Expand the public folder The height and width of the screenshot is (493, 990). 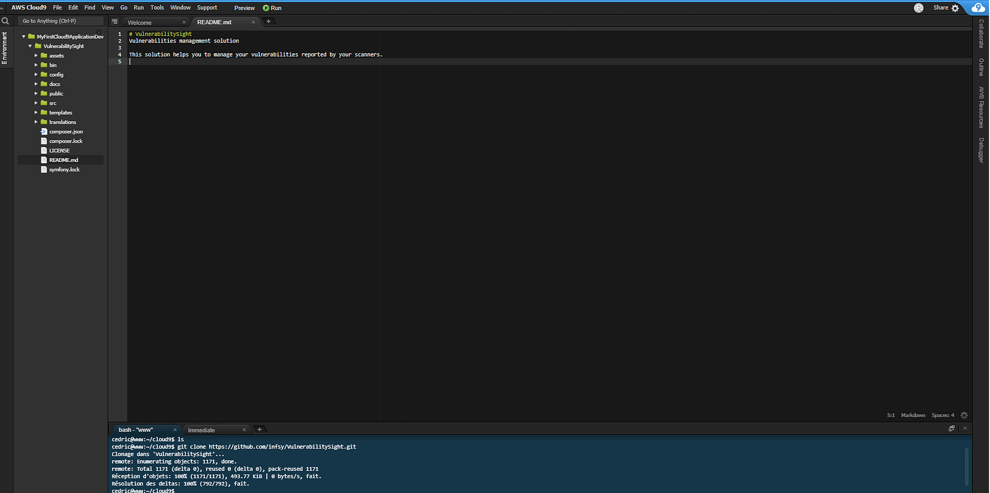tap(36, 94)
